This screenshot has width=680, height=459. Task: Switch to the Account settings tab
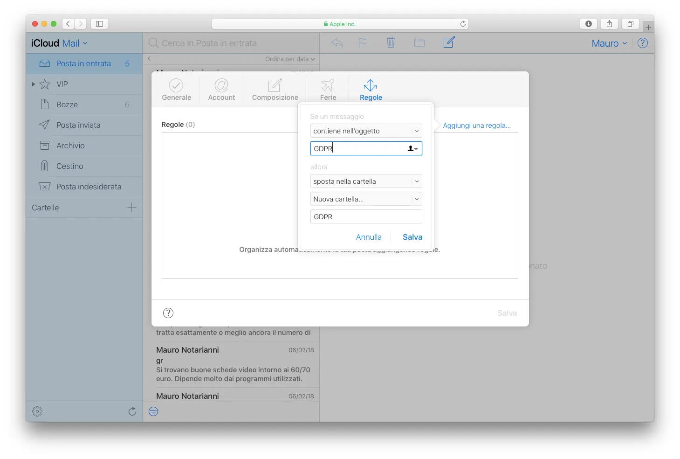point(221,90)
